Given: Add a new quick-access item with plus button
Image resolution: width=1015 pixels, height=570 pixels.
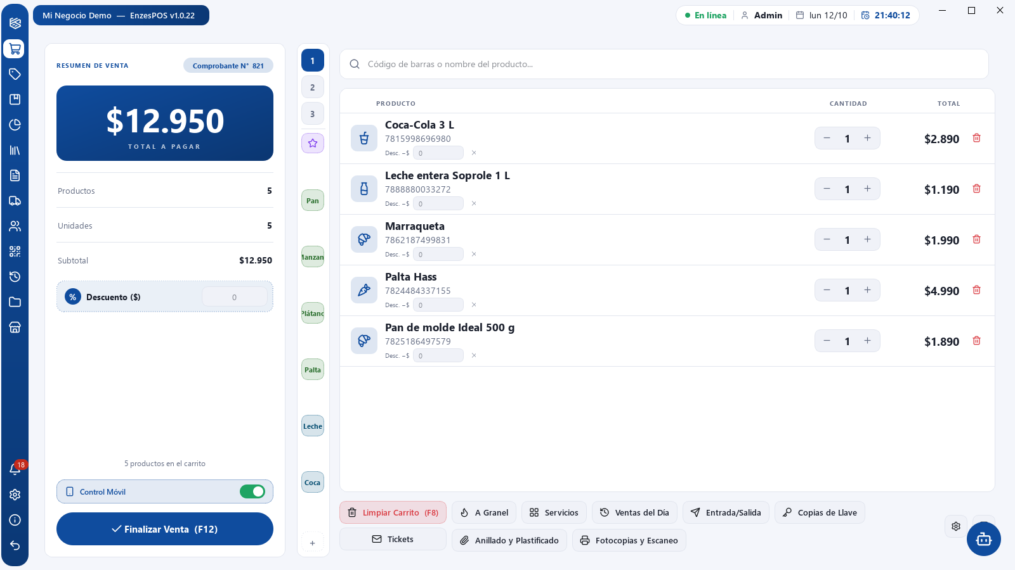Looking at the screenshot, I should tap(312, 543).
